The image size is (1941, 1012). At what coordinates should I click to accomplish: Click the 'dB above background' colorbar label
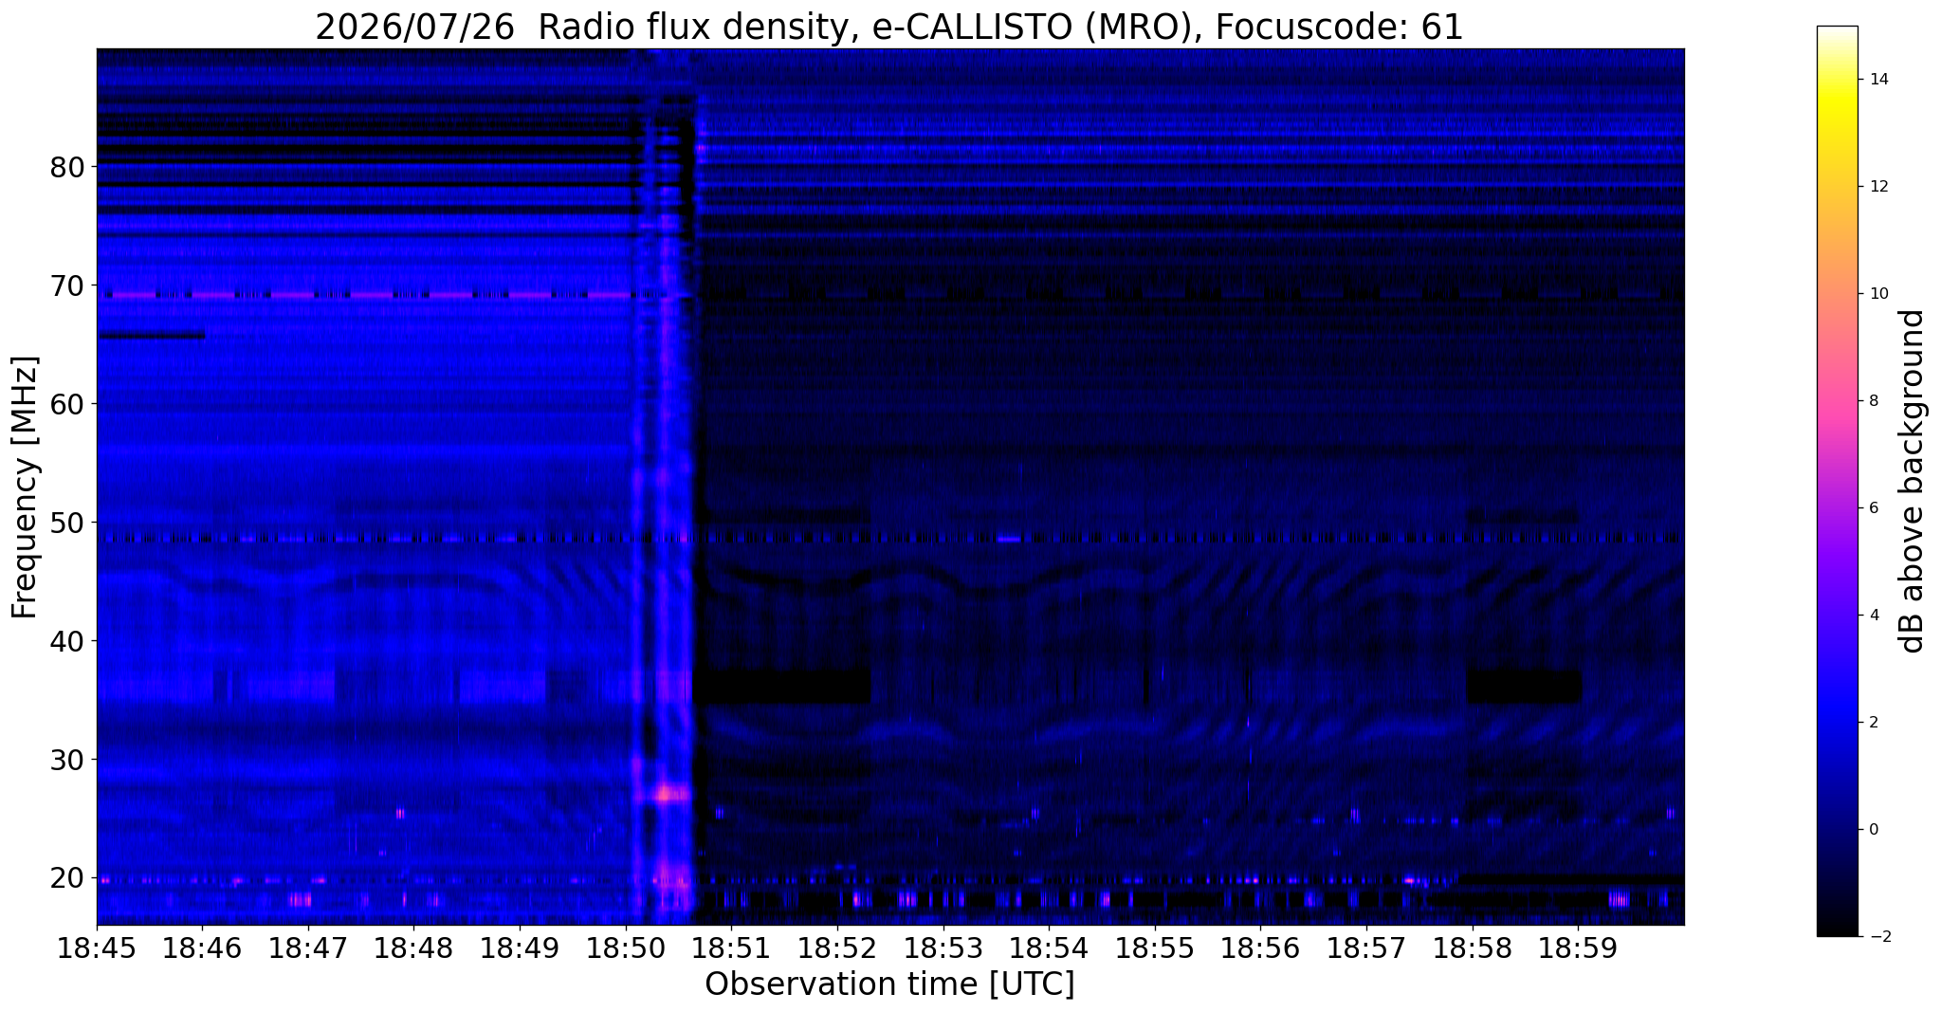[1913, 481]
